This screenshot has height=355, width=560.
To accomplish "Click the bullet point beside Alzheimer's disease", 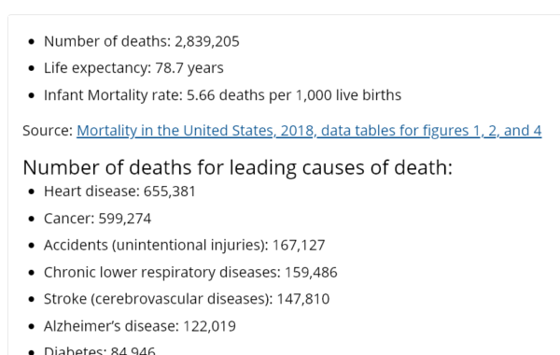I will click(x=32, y=326).
